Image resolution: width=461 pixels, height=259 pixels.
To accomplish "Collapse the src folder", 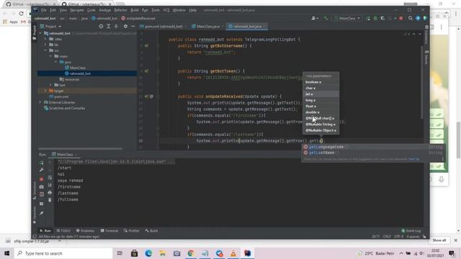I will [x=45, y=50].
